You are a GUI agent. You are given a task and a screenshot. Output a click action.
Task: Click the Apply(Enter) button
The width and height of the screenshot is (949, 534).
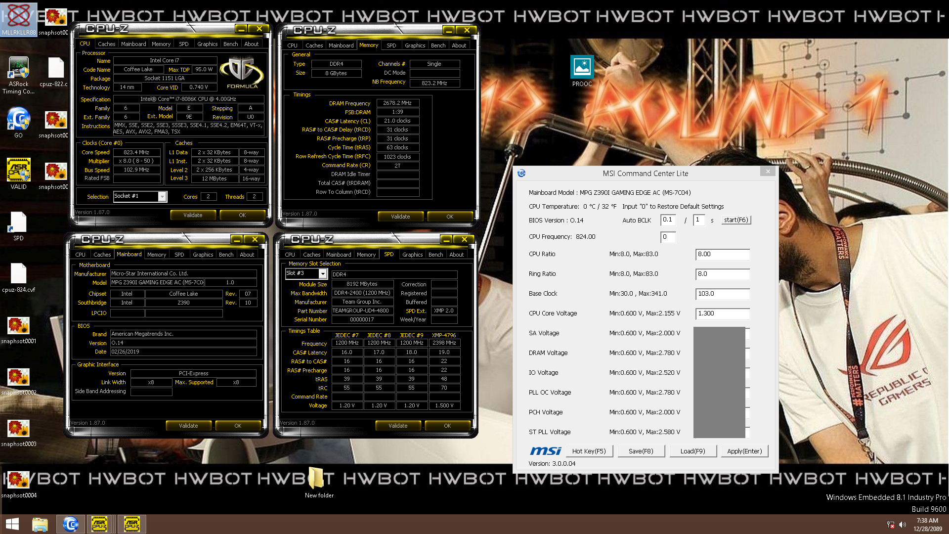[744, 451]
